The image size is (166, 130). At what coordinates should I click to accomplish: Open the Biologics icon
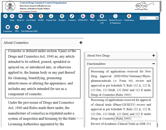tap(62, 16)
